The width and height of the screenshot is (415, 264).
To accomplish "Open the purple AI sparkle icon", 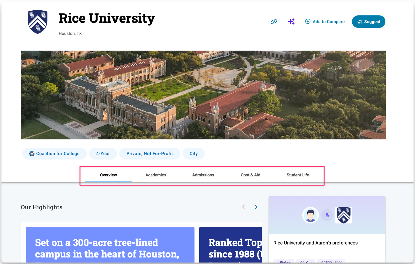I will [x=292, y=21].
